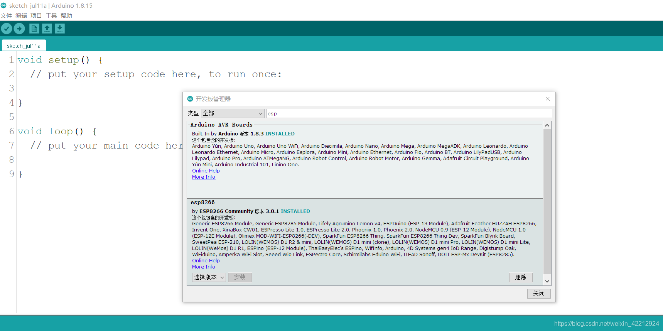Viewport: 663px width, 331px height.
Task: Open the 项目 menu
Action: pyautogui.click(x=36, y=15)
